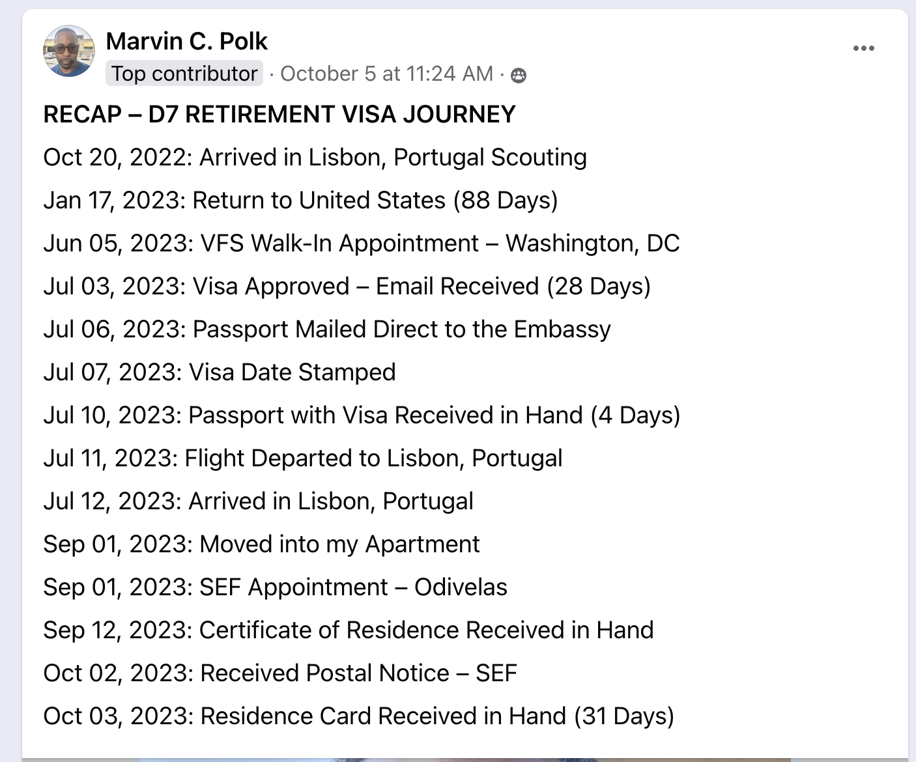Click the RECAP – D7 RETIREMENT VISA JOURNEY heading
This screenshot has height=762, width=916.
coord(279,115)
